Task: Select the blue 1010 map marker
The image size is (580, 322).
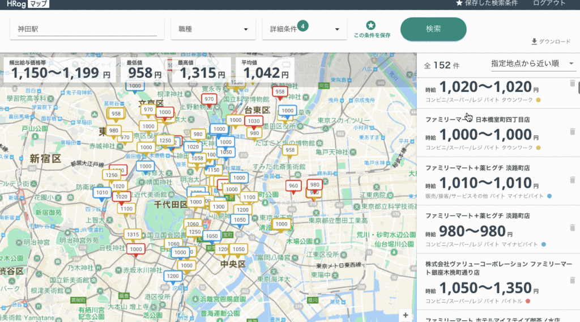Action: (x=102, y=192)
